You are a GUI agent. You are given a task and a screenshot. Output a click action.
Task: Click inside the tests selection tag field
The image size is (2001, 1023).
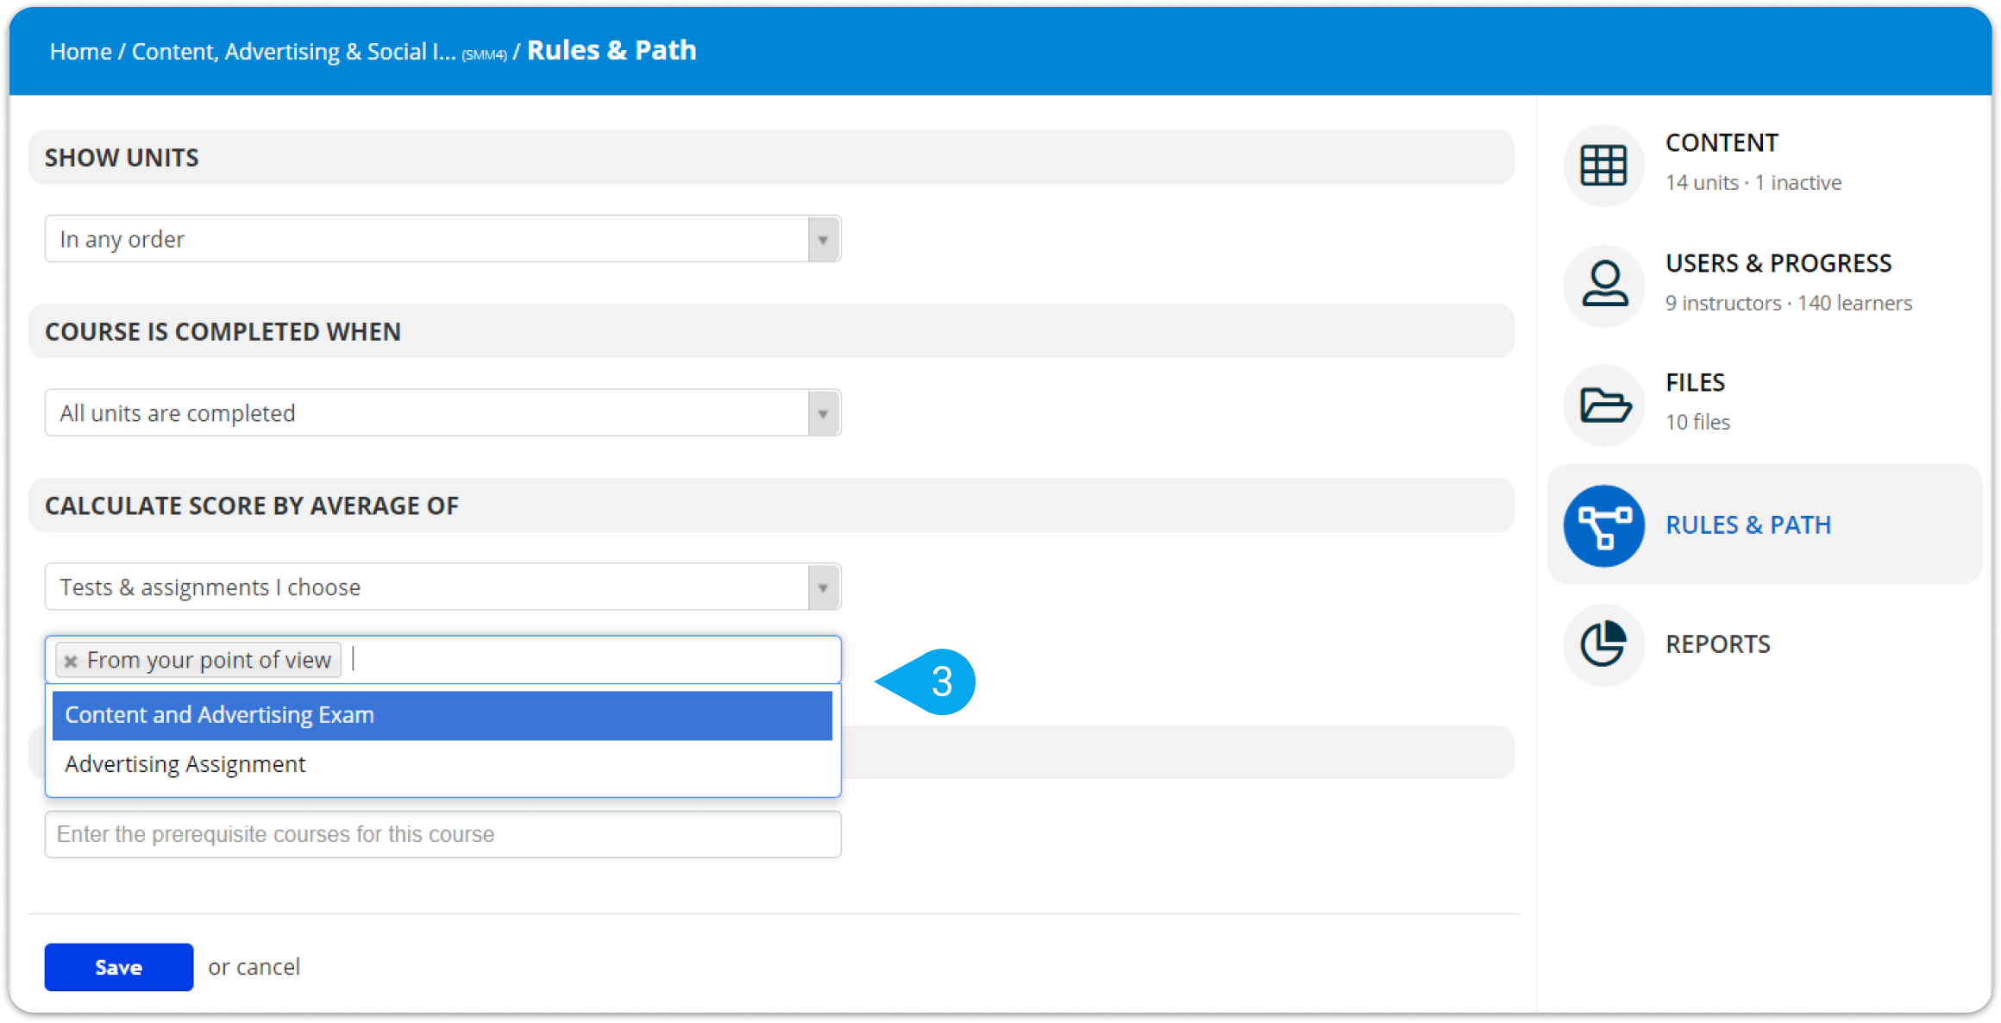click(595, 660)
